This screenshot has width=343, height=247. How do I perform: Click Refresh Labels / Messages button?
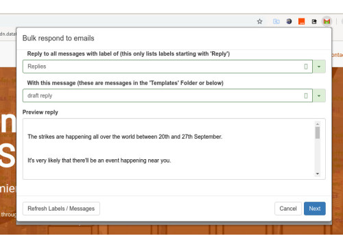pos(61,209)
